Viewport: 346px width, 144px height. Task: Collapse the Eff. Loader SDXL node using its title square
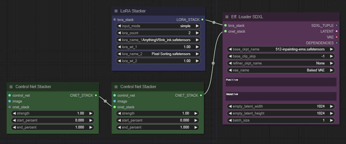(x=227, y=17)
